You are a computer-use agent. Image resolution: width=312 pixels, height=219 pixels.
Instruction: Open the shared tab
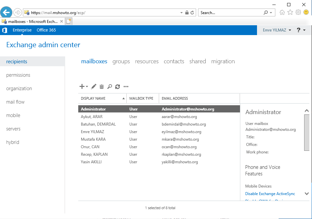point(198,61)
